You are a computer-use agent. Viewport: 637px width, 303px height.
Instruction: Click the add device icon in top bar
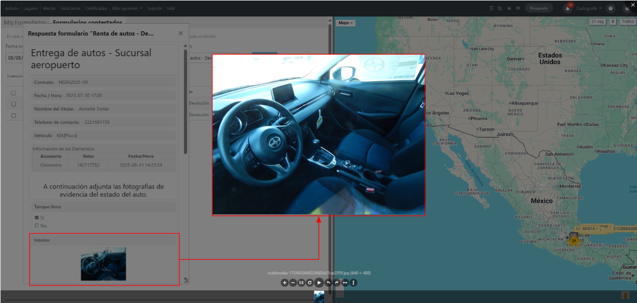[492, 8]
